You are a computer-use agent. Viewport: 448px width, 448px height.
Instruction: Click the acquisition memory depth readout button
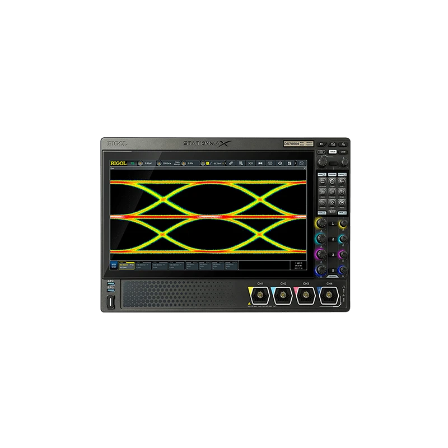click(177, 161)
